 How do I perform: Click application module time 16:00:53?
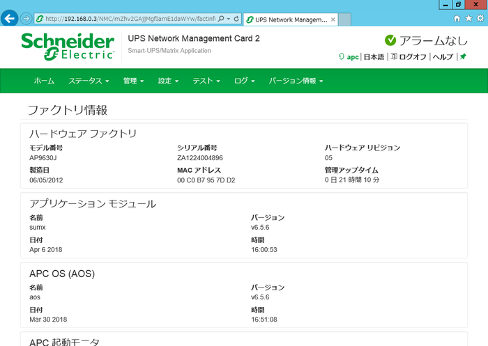(x=264, y=250)
